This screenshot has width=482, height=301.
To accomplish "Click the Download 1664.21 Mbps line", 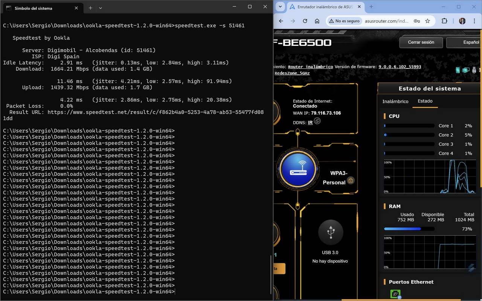I will coord(84,69).
